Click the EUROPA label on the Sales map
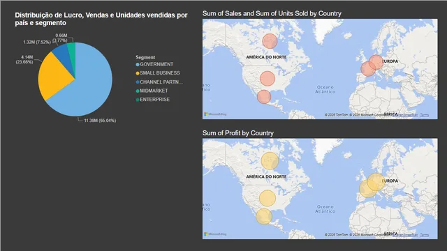This screenshot has height=251, width=447. point(390,61)
